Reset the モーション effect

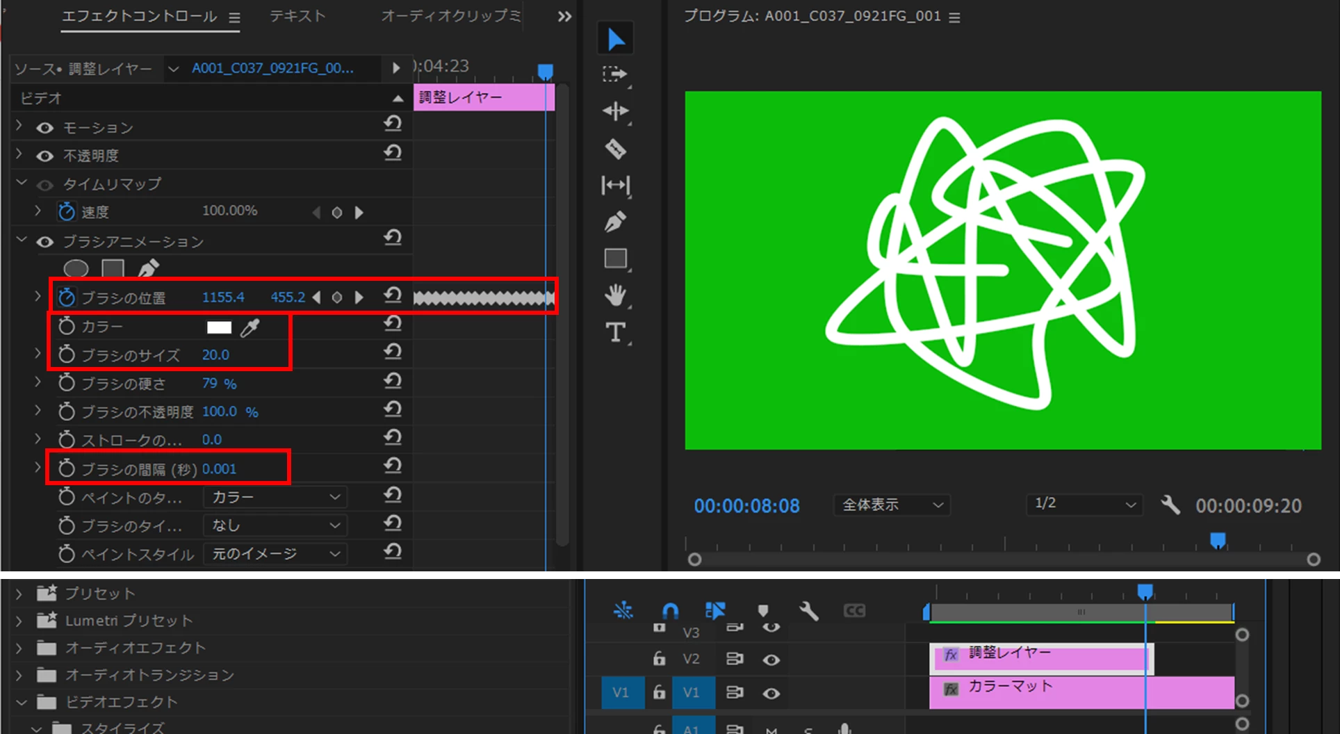(x=393, y=125)
